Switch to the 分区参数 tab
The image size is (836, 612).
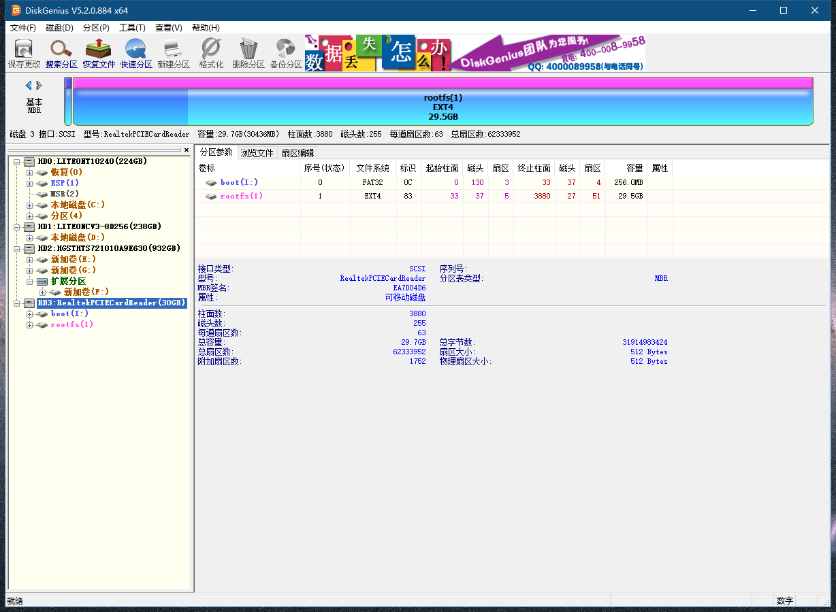216,152
